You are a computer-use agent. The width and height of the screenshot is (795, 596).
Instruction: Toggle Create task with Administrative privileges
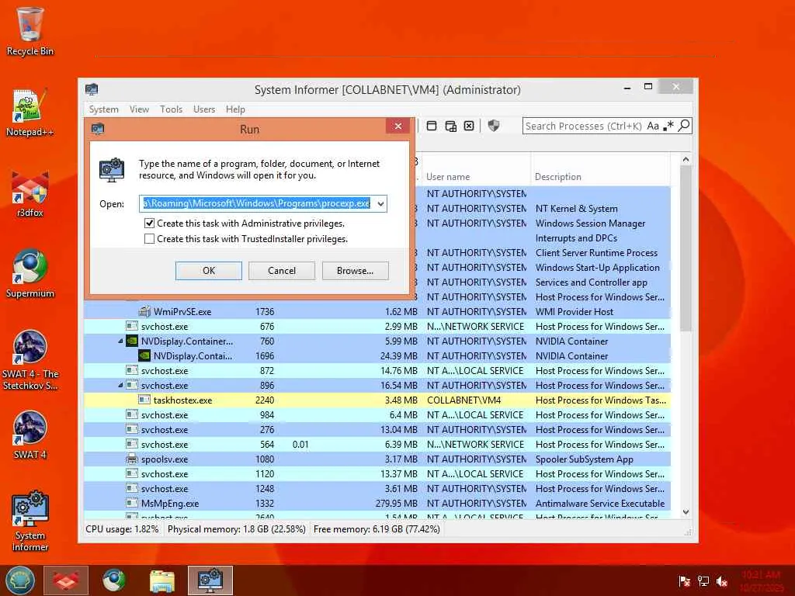coord(150,223)
